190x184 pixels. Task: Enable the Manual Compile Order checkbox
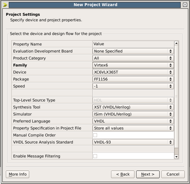pos(95,135)
